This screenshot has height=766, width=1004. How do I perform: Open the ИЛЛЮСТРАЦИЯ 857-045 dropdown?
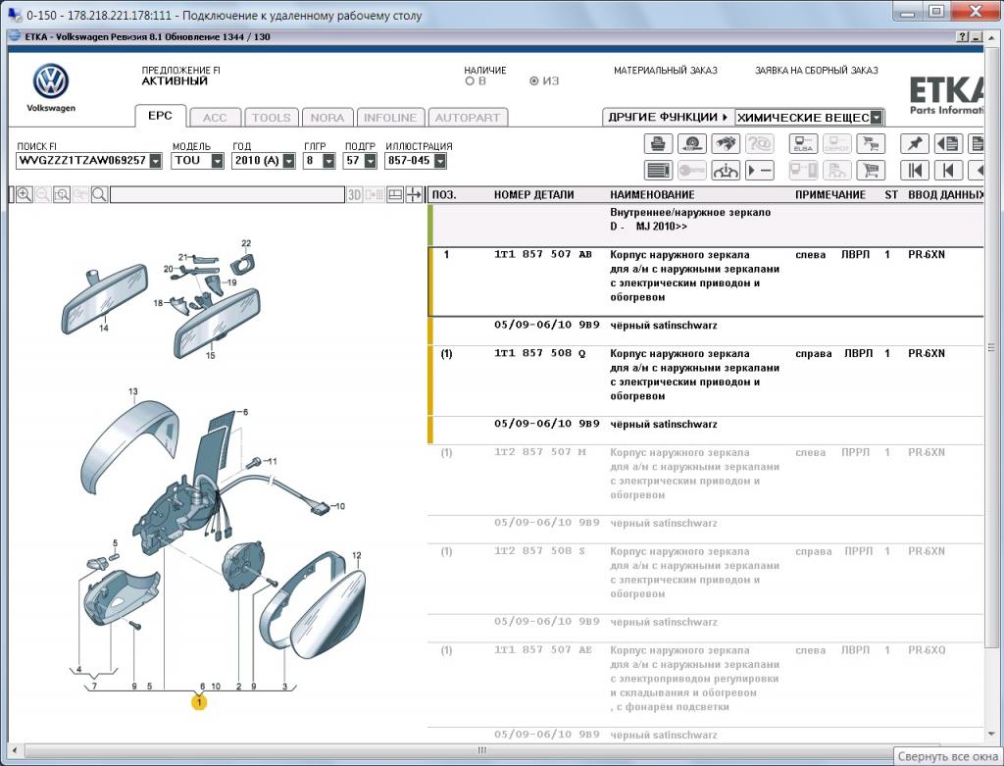pyautogui.click(x=440, y=161)
